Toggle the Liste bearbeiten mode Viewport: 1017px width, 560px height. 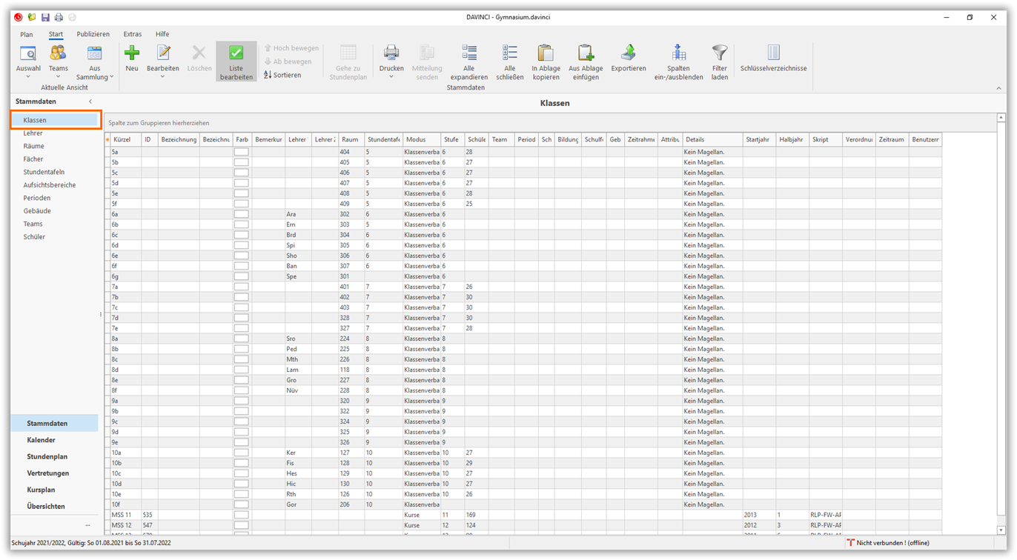coord(236,61)
